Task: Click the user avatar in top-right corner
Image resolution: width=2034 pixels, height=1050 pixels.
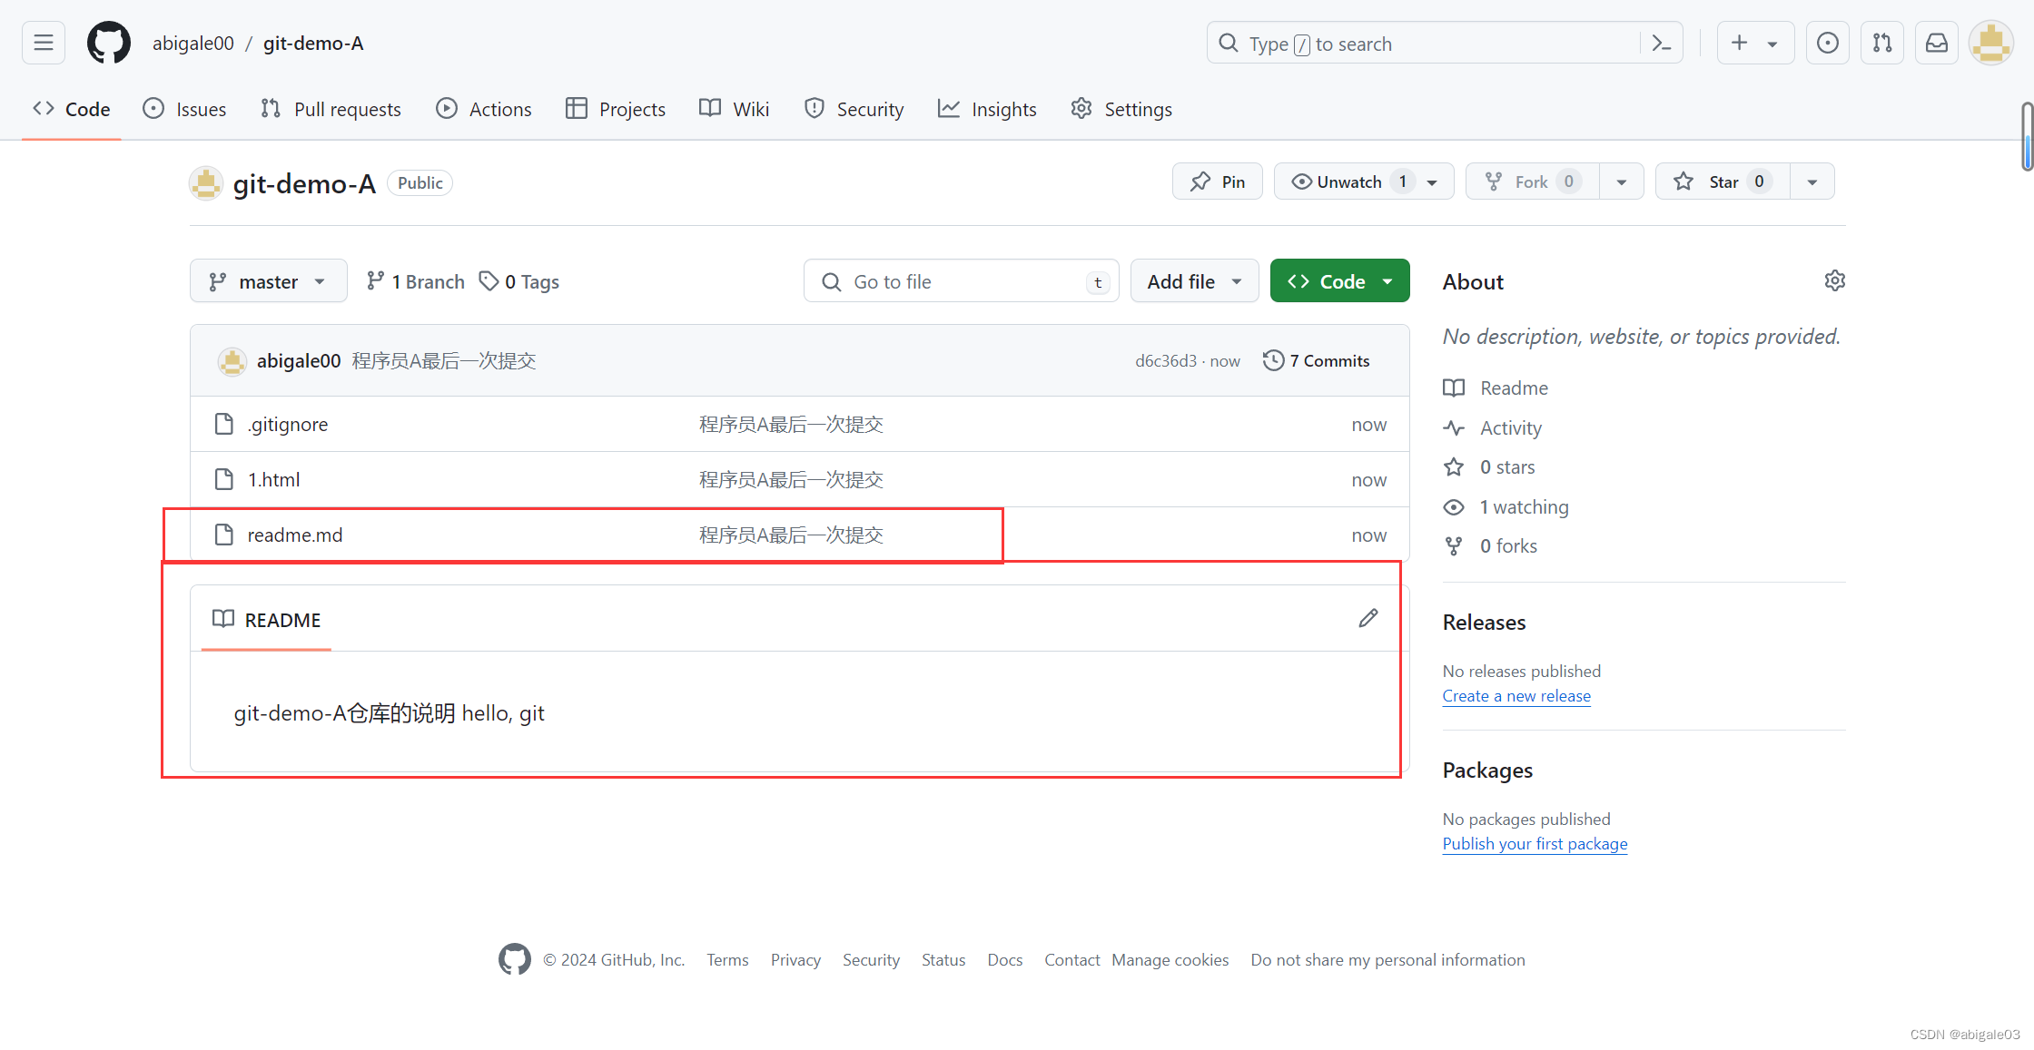Action: (x=1990, y=42)
